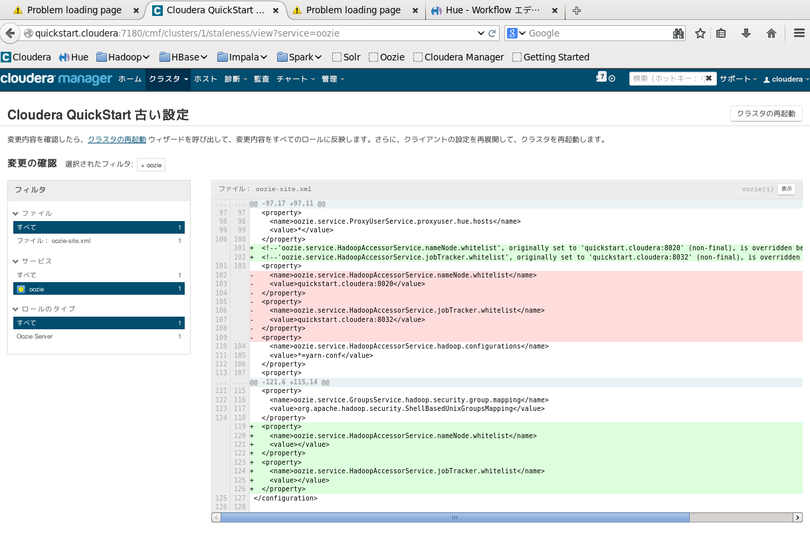Screen dimensions: 810x549
Task: Select oozie service filter in sidebar
Action: tap(99, 289)
